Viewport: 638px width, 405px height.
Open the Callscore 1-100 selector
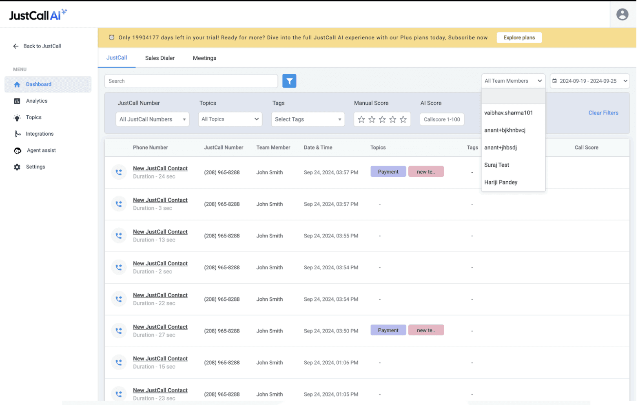[443, 119]
